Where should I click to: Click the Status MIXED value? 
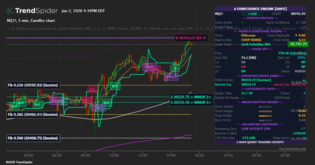(x=300, y=71)
